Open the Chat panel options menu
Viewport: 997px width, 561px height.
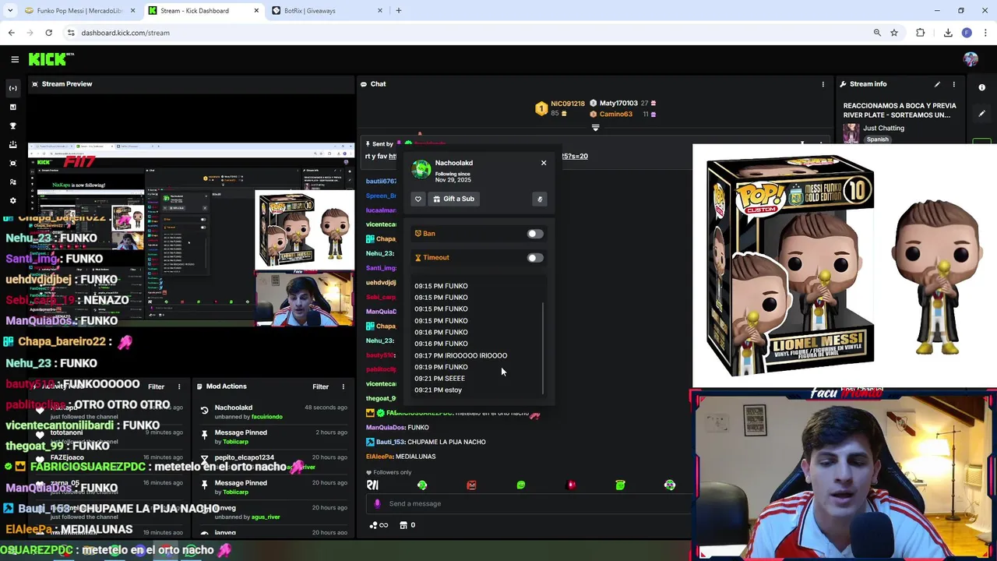point(823,84)
